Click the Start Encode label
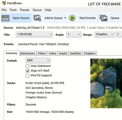 (x=87, y=18)
